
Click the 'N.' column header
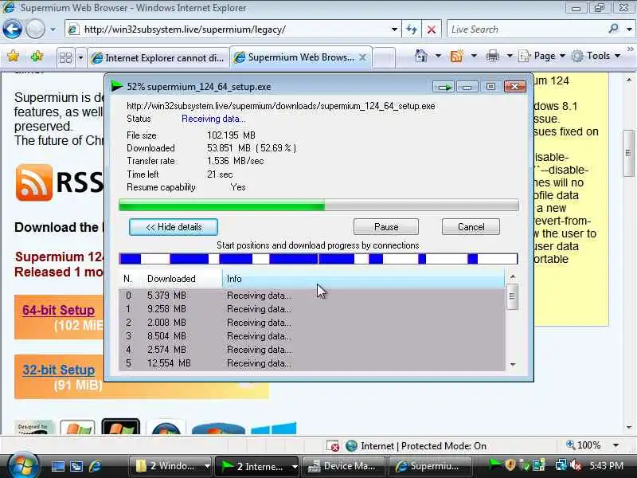coord(128,278)
